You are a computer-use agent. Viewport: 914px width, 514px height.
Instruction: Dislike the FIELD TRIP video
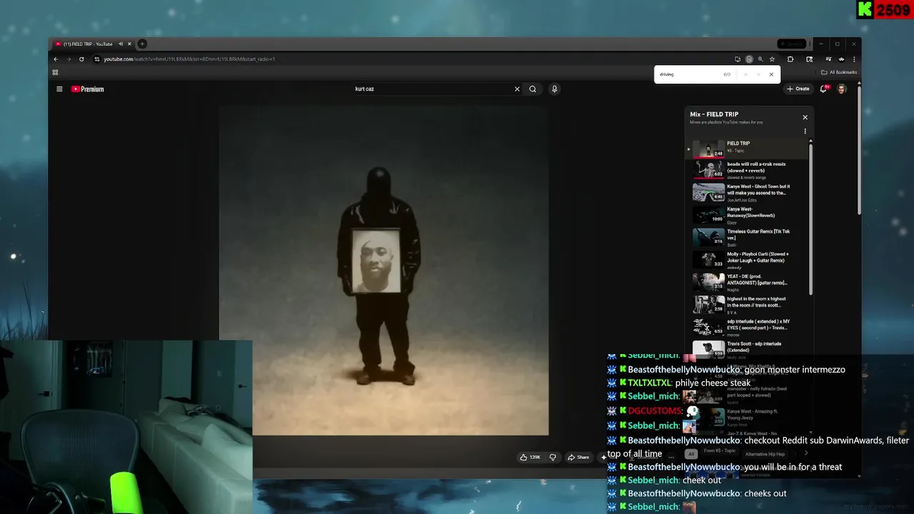[x=553, y=458]
